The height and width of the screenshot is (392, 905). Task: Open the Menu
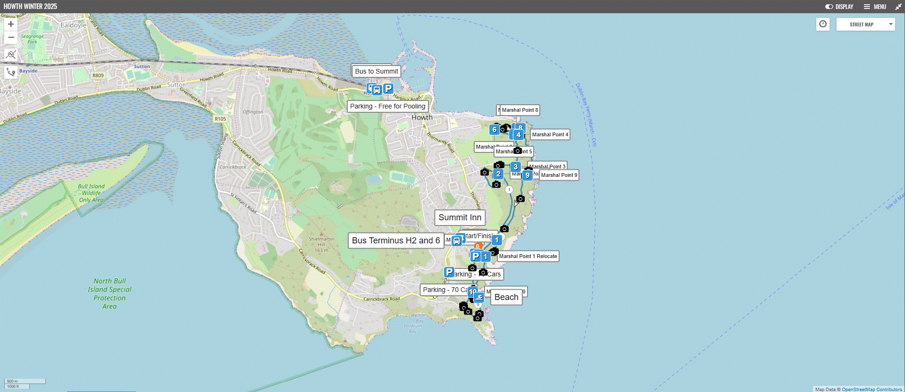pyautogui.click(x=875, y=7)
